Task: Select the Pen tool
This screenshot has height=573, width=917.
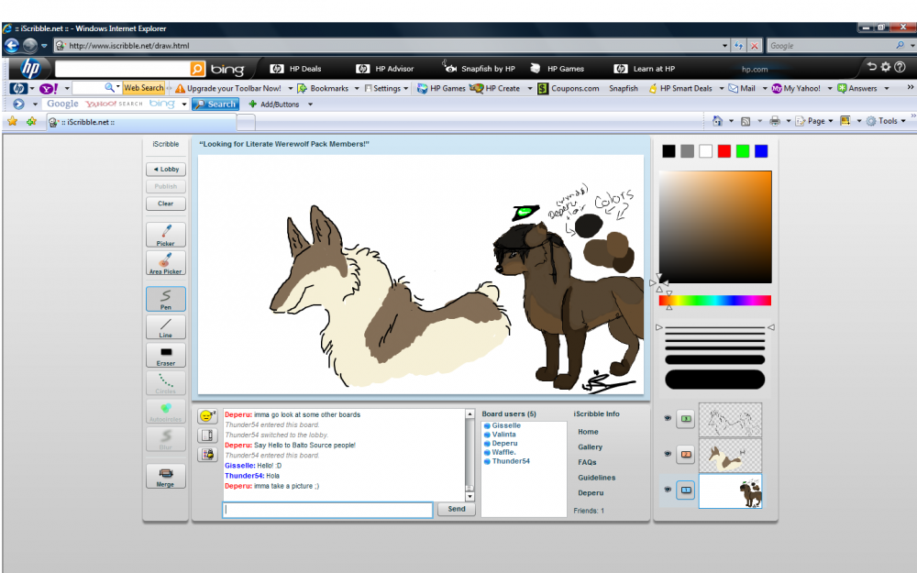Action: [165, 299]
